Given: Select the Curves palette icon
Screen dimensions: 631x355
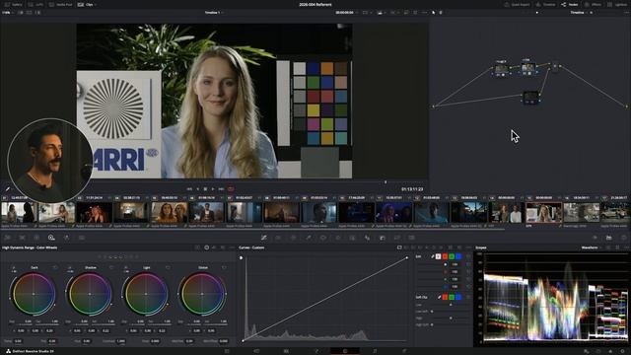Looking at the screenshot, I should point(263,238).
